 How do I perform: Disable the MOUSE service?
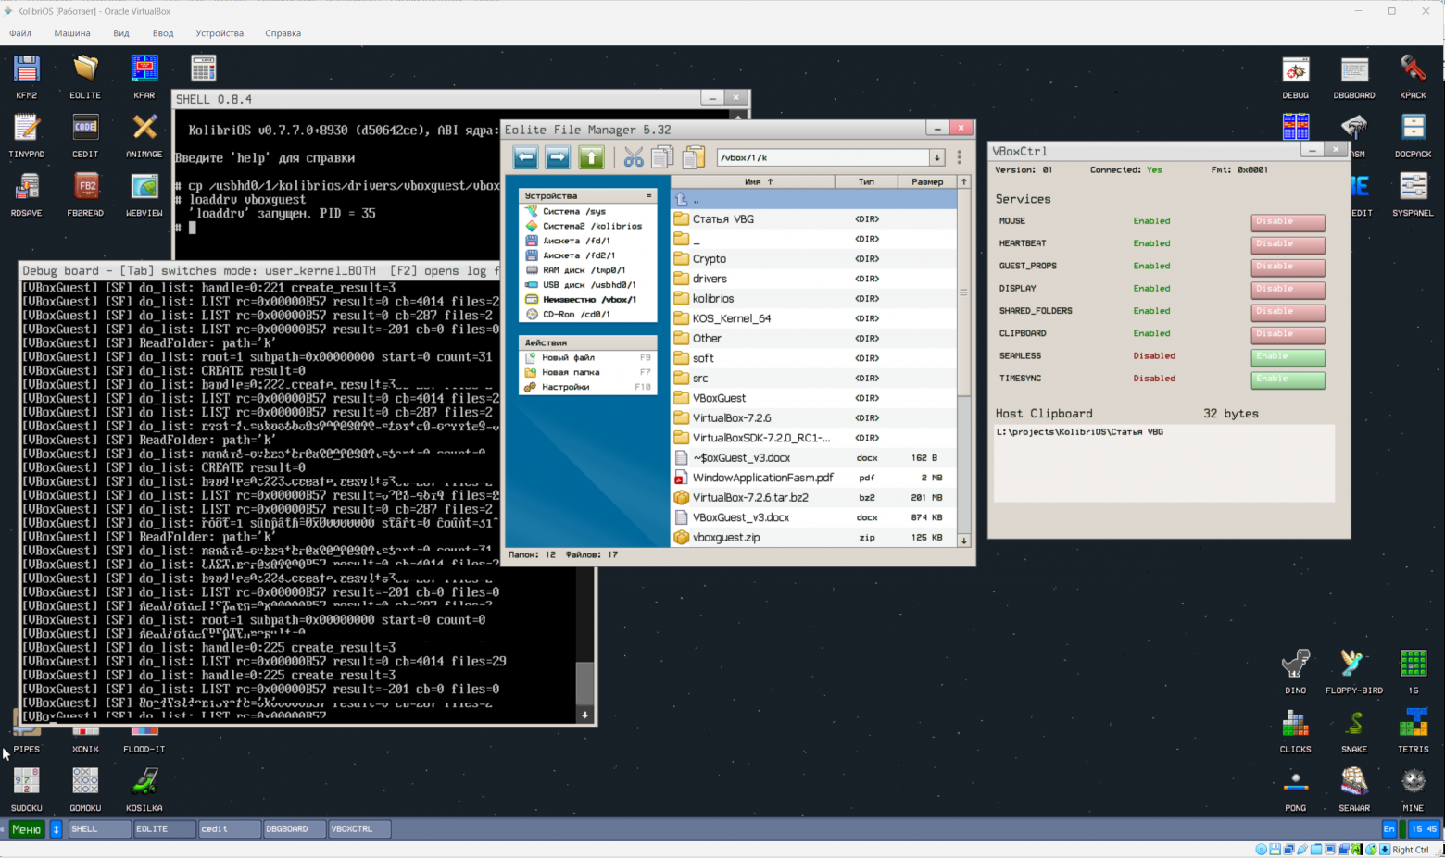click(1288, 222)
